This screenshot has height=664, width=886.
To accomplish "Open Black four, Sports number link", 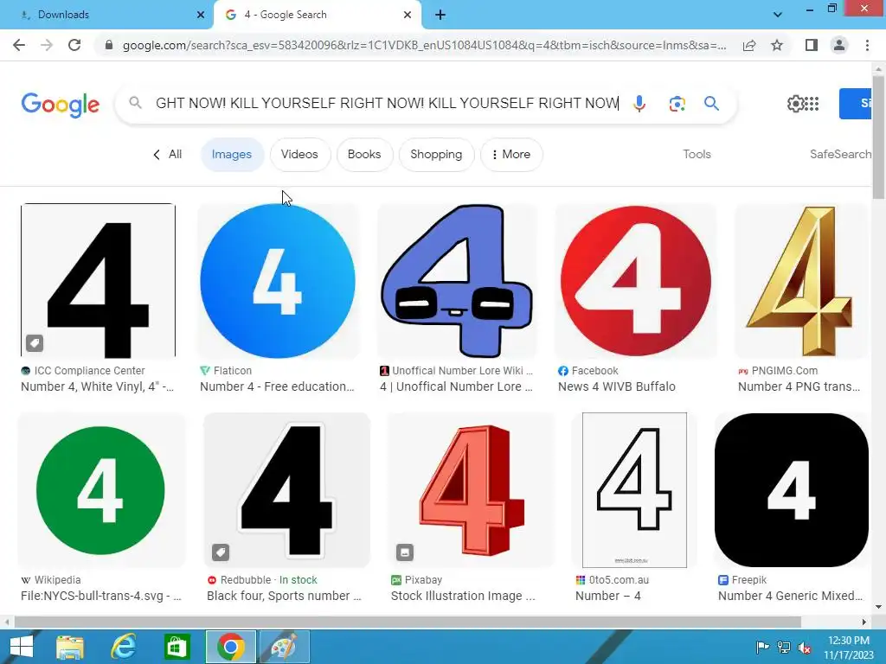I will 284,597.
